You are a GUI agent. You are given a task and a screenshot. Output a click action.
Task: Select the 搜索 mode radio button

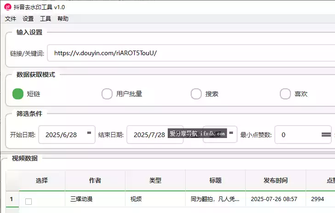pyautogui.click(x=196, y=94)
